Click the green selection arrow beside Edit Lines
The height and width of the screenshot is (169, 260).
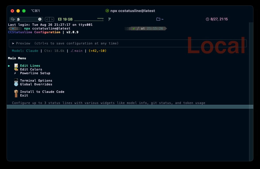9,66
